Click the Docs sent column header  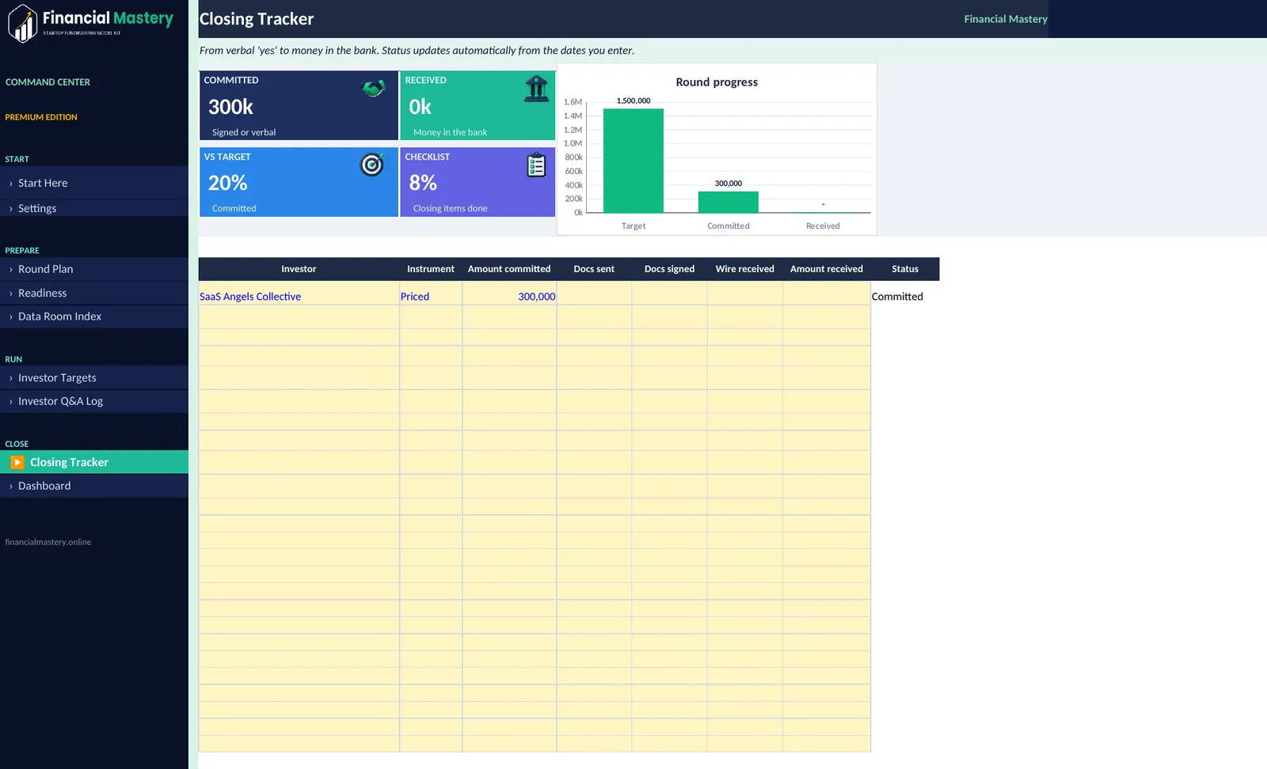coord(594,269)
